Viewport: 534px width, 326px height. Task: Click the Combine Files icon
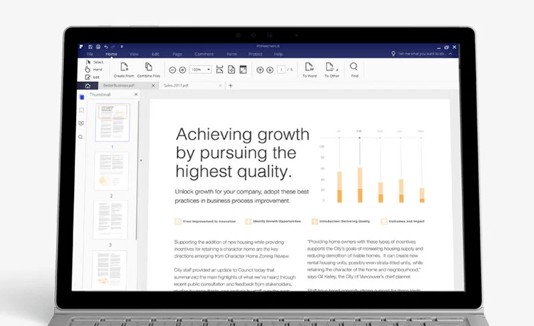click(148, 67)
